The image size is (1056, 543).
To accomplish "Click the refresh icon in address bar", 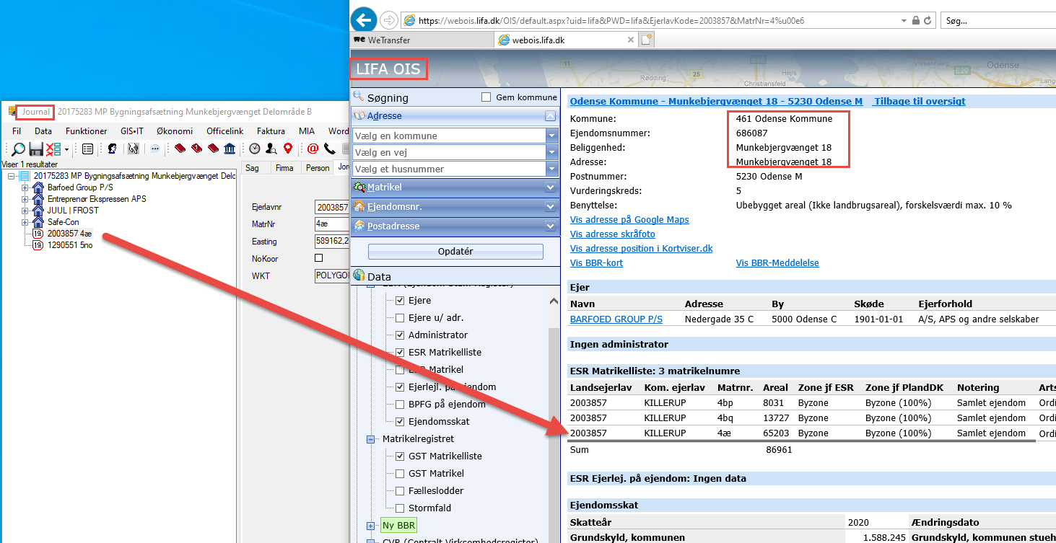I will [x=928, y=21].
